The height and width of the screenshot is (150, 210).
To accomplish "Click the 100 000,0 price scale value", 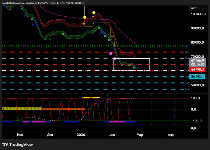I will pyautogui.click(x=198, y=14).
